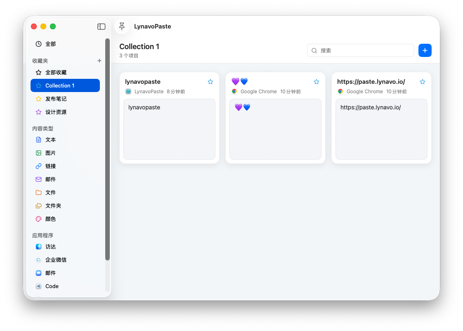Click the purple envelope icon
The height and width of the screenshot is (331, 463).
coord(39,179)
